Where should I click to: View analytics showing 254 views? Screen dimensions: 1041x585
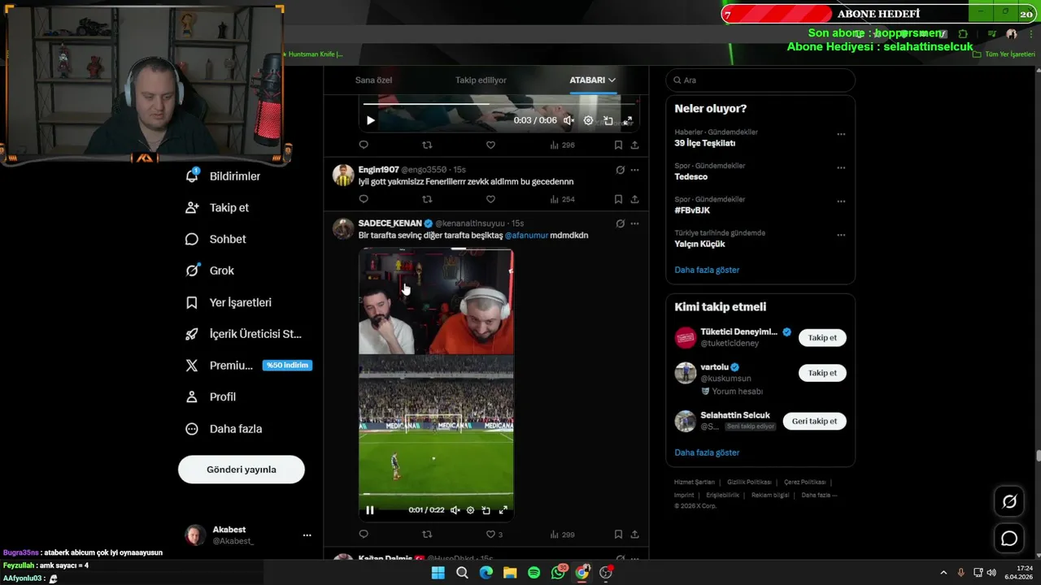(x=562, y=199)
